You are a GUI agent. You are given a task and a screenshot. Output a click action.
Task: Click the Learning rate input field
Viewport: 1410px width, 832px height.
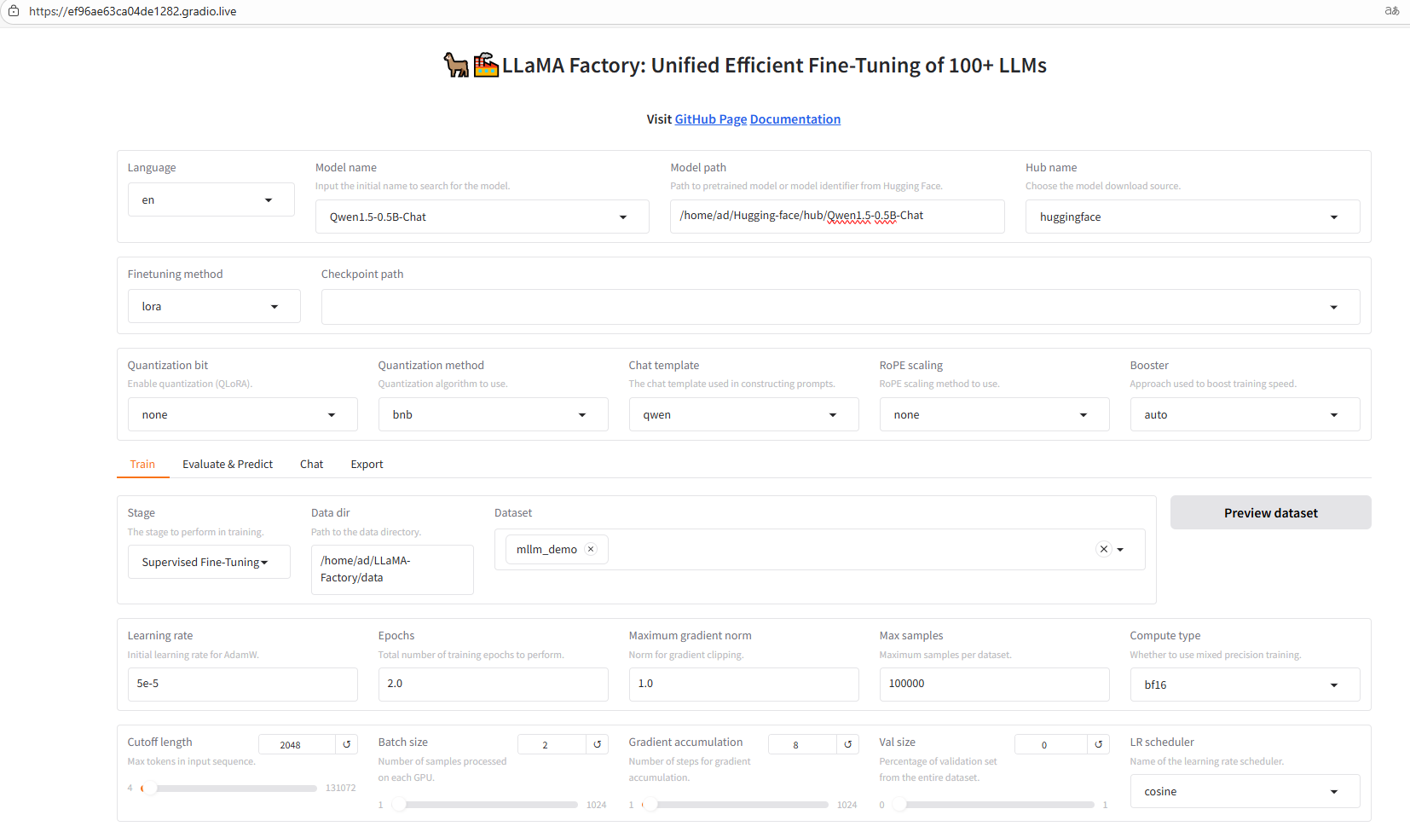pyautogui.click(x=242, y=684)
